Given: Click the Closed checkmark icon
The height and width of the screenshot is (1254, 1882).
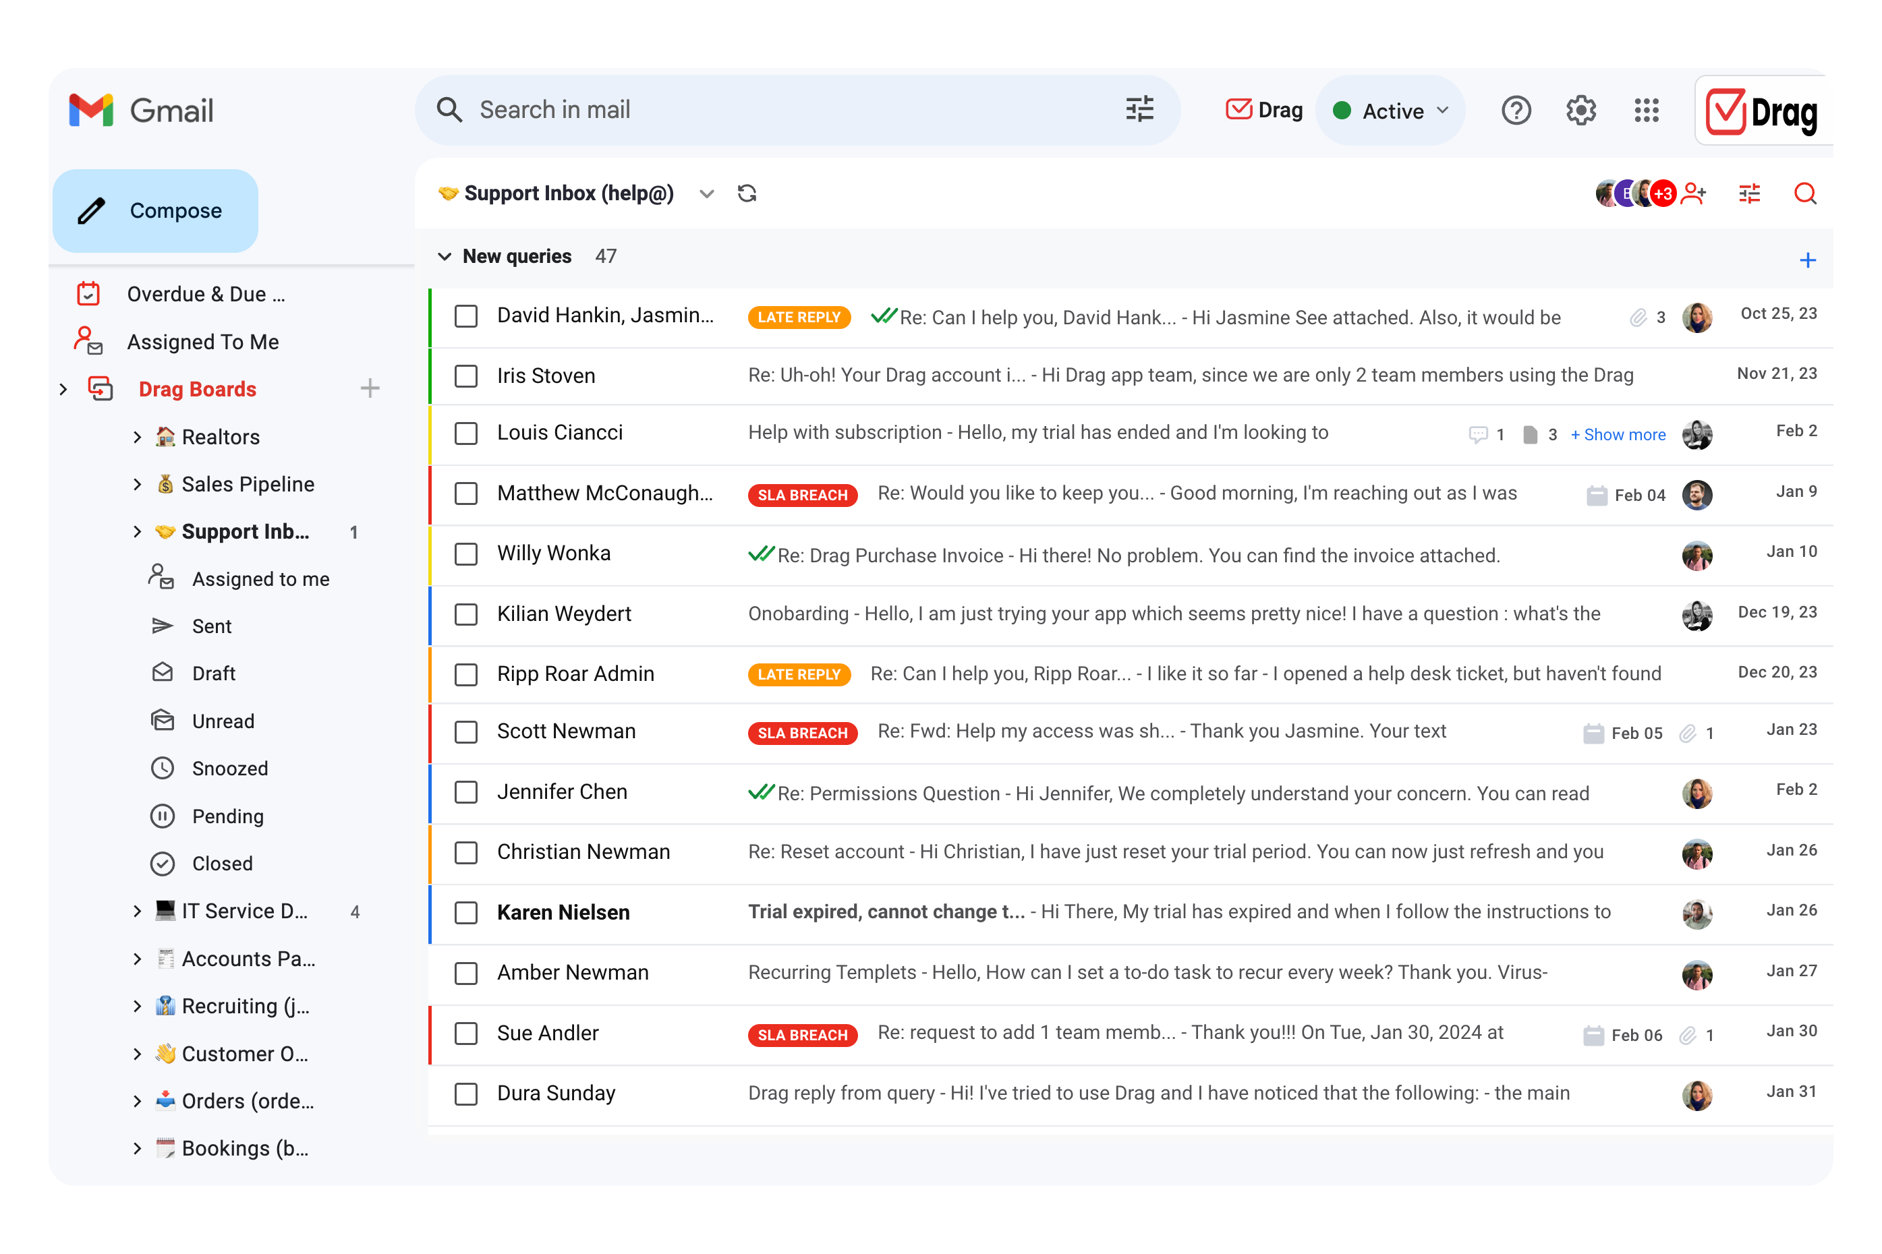Looking at the screenshot, I should [x=163, y=863].
